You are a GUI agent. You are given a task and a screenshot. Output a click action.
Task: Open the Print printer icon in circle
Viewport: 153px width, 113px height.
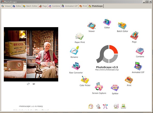(x=129, y=80)
